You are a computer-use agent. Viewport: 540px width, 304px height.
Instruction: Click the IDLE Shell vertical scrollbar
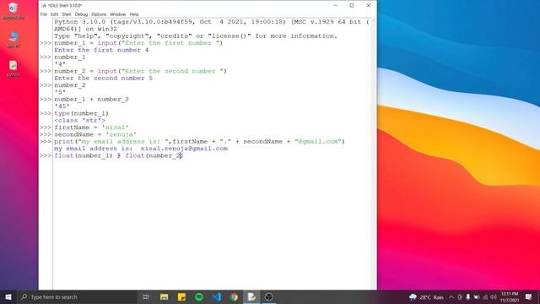pyautogui.click(x=373, y=154)
